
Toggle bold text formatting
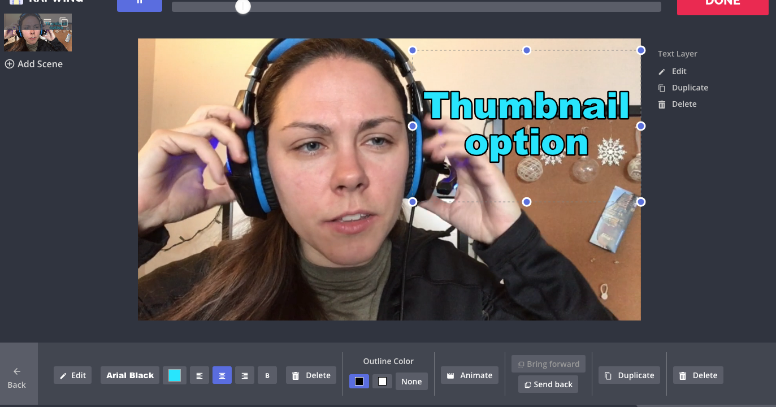(267, 375)
